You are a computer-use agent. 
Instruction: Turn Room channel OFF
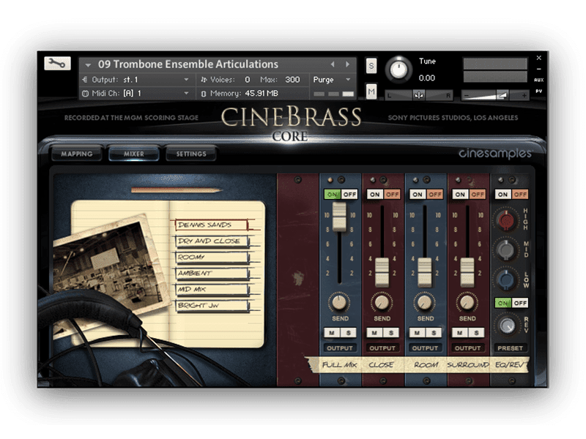434,195
